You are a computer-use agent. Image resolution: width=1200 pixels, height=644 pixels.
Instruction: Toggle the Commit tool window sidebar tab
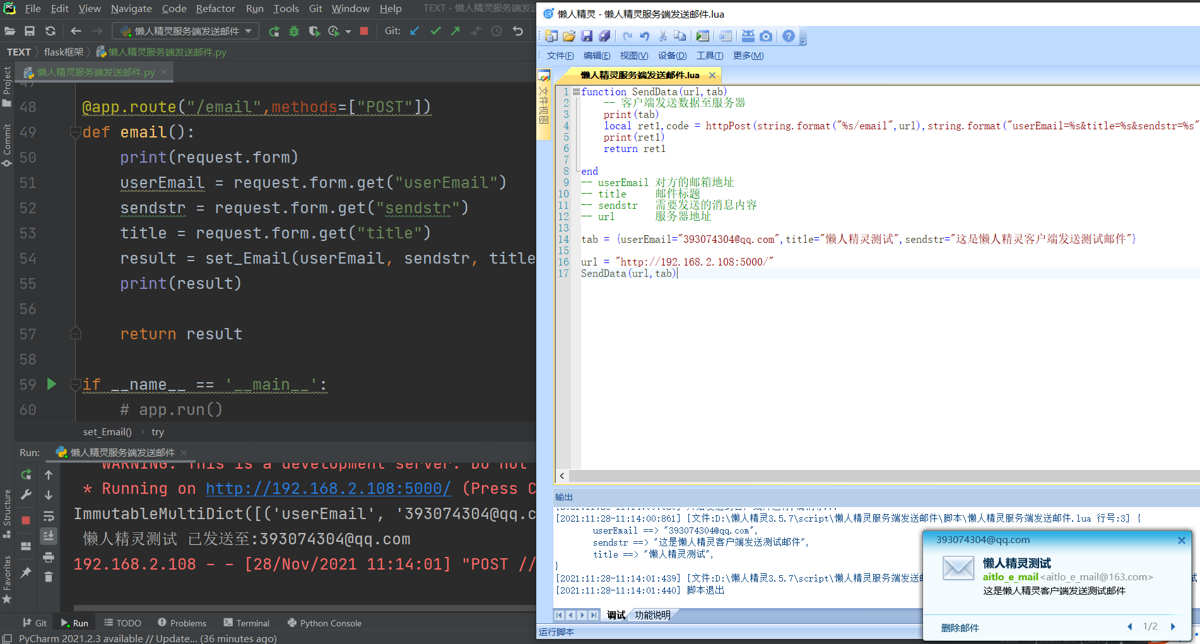pos(7,146)
